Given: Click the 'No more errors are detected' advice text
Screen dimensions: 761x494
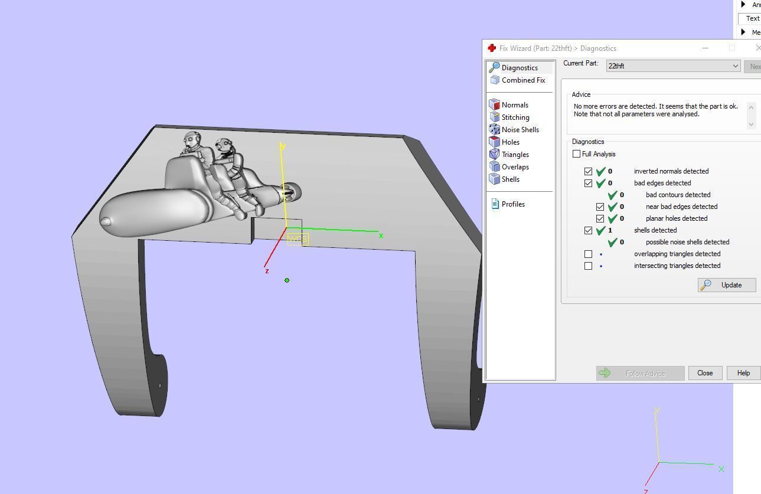Looking at the screenshot, I should 655,110.
